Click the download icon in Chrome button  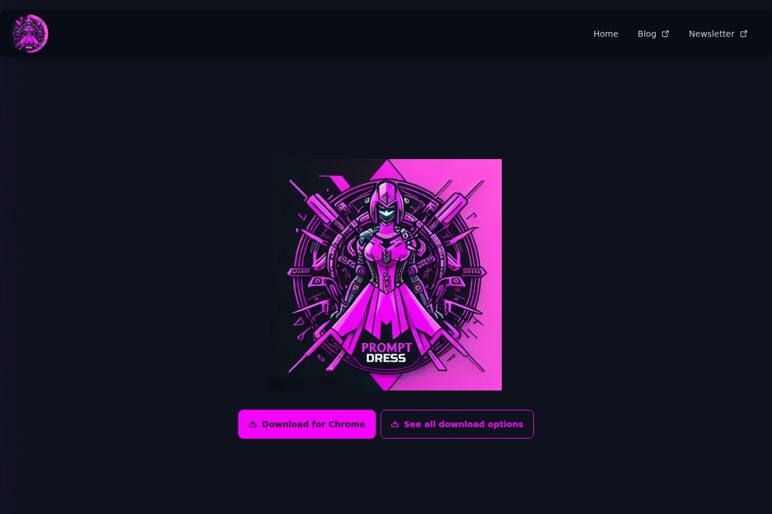253,424
